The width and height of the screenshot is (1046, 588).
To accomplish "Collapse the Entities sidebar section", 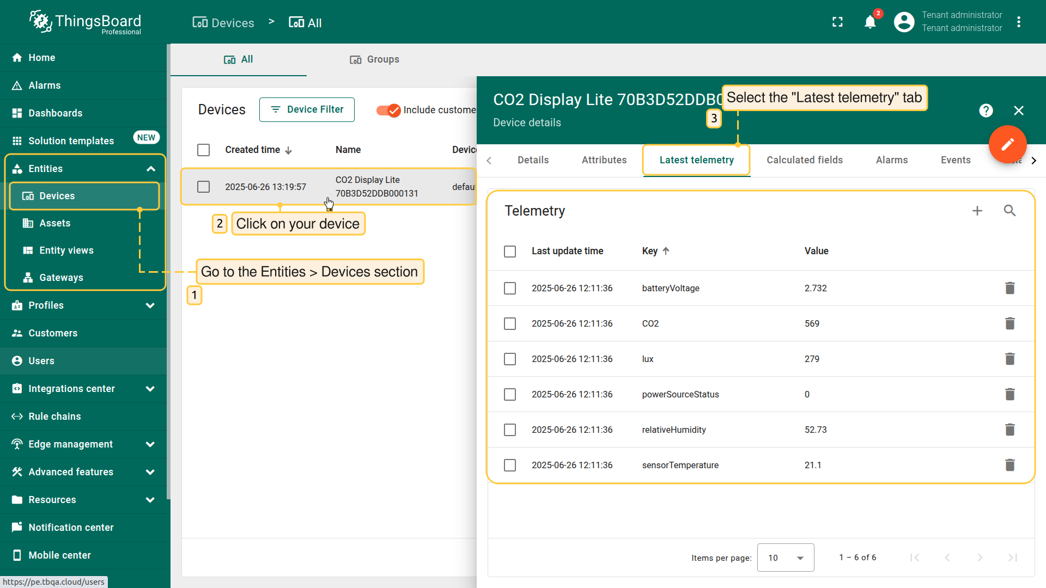I will (x=151, y=169).
